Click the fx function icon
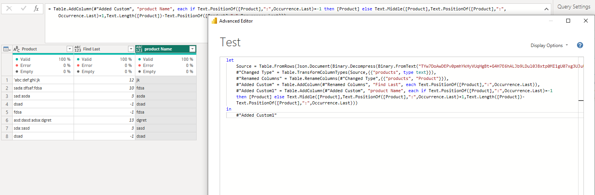 coord(36,8)
